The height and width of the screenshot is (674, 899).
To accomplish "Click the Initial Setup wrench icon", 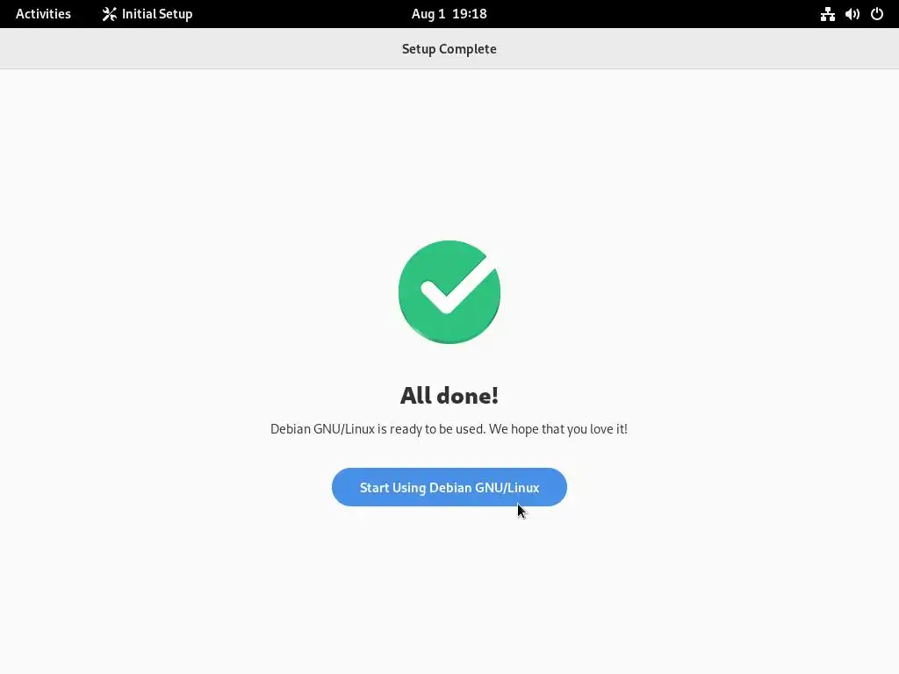I will click(x=109, y=14).
